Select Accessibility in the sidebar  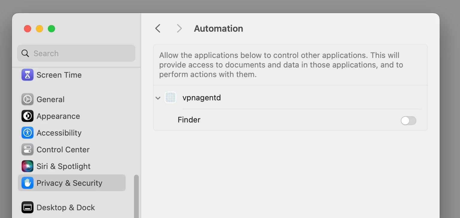click(x=59, y=133)
